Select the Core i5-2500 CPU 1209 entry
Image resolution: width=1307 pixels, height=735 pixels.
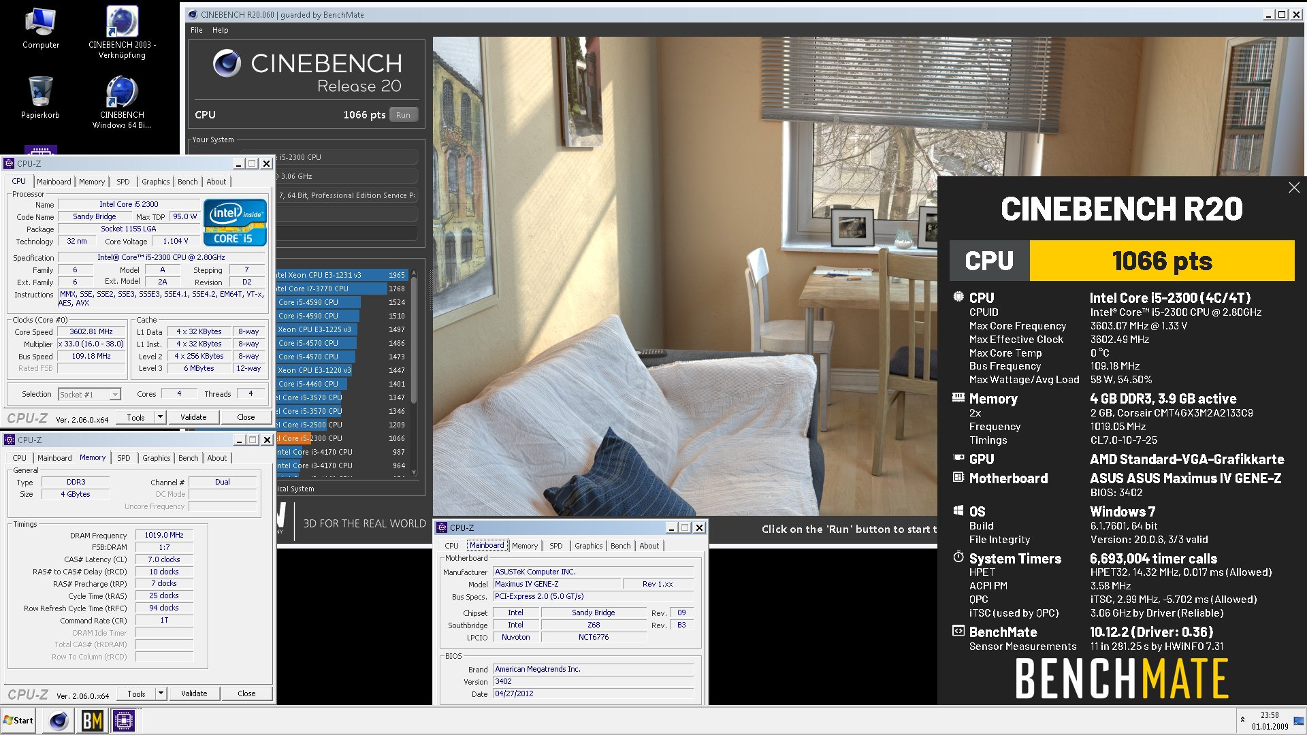[x=342, y=425]
